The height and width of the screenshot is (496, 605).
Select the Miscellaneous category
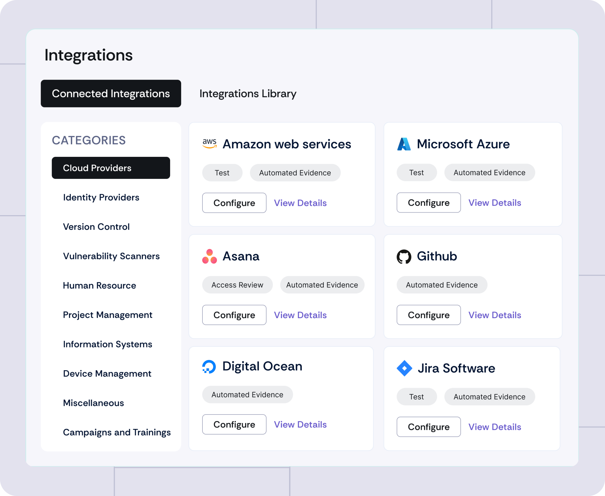(x=93, y=403)
